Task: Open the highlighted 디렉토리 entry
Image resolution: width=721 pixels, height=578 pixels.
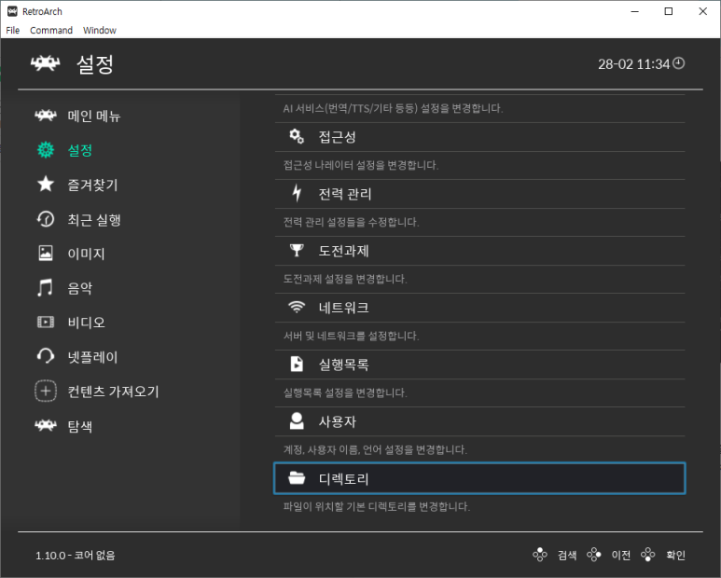Action: click(x=479, y=479)
